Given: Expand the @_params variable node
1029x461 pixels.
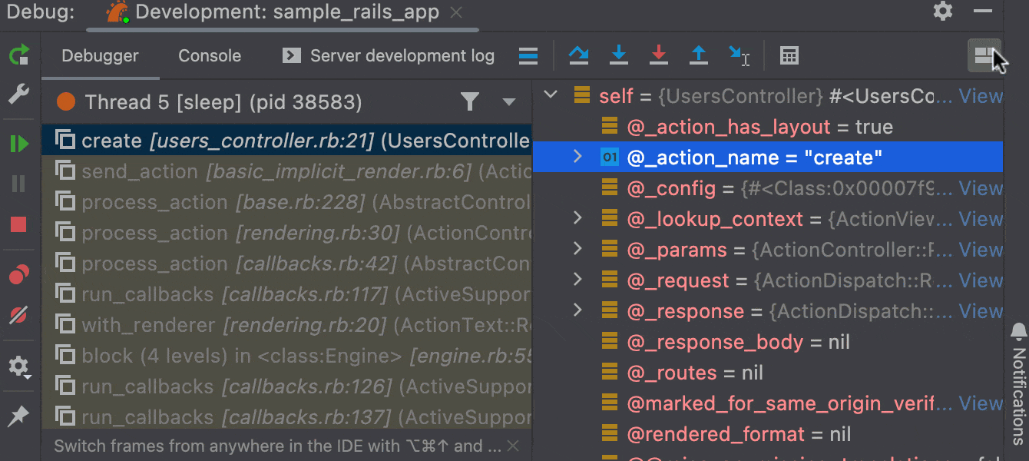Looking at the screenshot, I should pyautogui.click(x=577, y=249).
